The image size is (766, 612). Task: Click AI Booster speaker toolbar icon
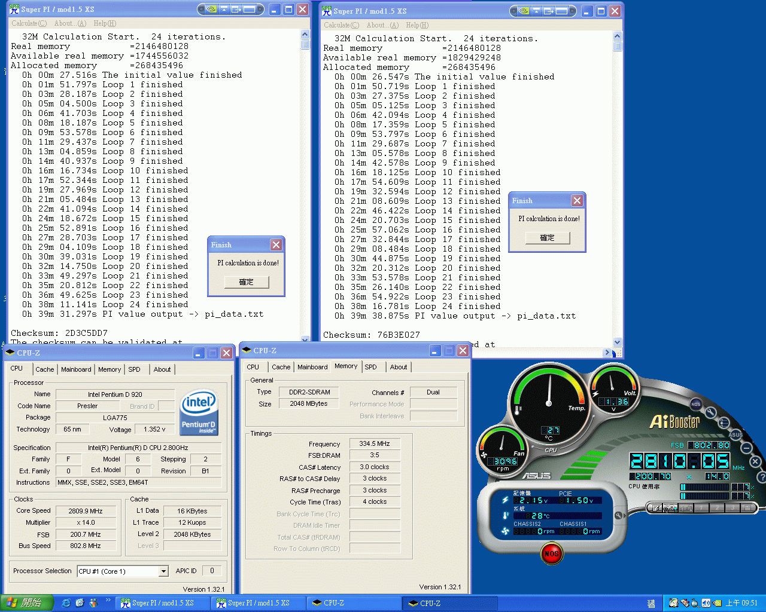point(686,508)
